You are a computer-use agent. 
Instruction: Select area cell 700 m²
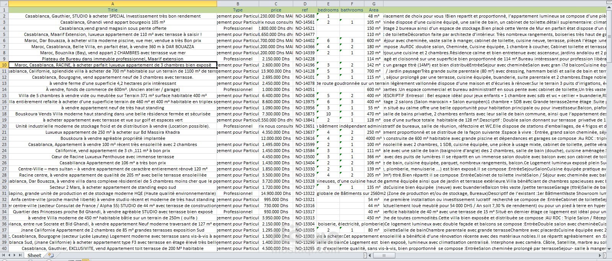coord(374,71)
